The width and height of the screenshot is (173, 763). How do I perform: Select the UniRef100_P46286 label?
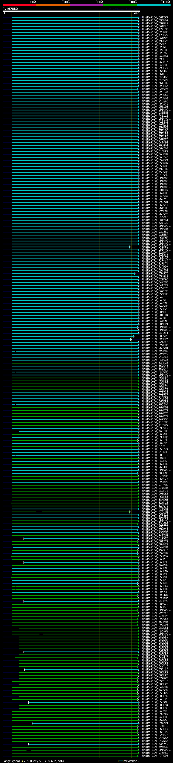coord(155,65)
